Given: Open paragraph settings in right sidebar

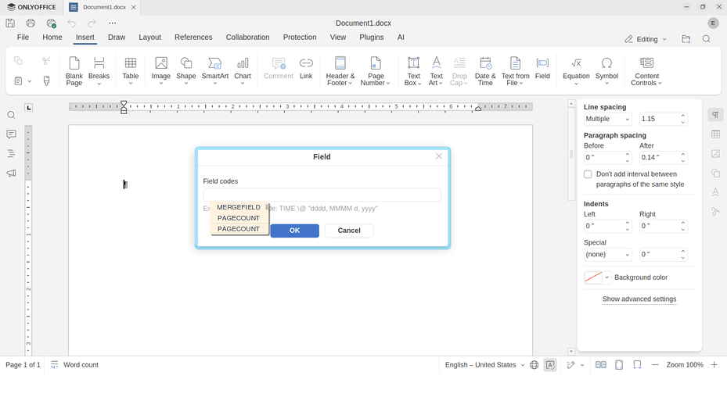Looking at the screenshot, I should pyautogui.click(x=715, y=115).
